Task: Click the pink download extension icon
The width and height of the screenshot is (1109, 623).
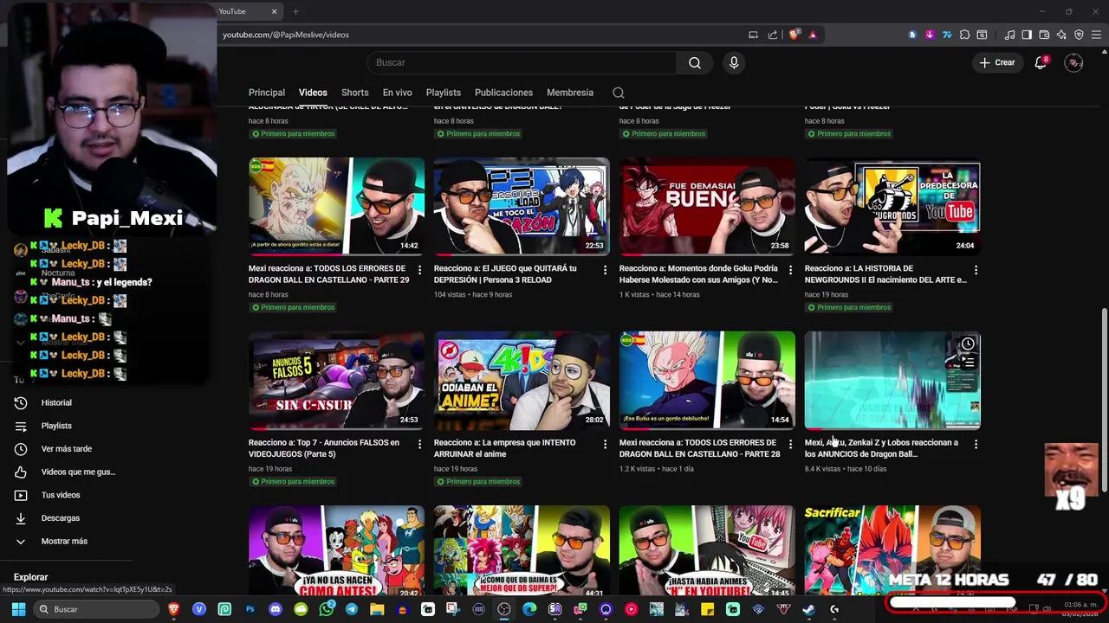Action: point(930,35)
